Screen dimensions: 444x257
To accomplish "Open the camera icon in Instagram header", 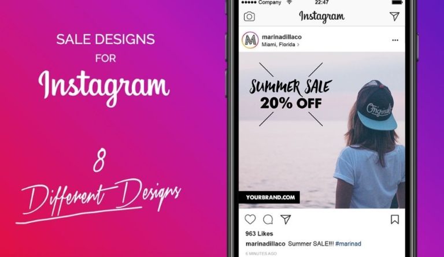I will [249, 16].
